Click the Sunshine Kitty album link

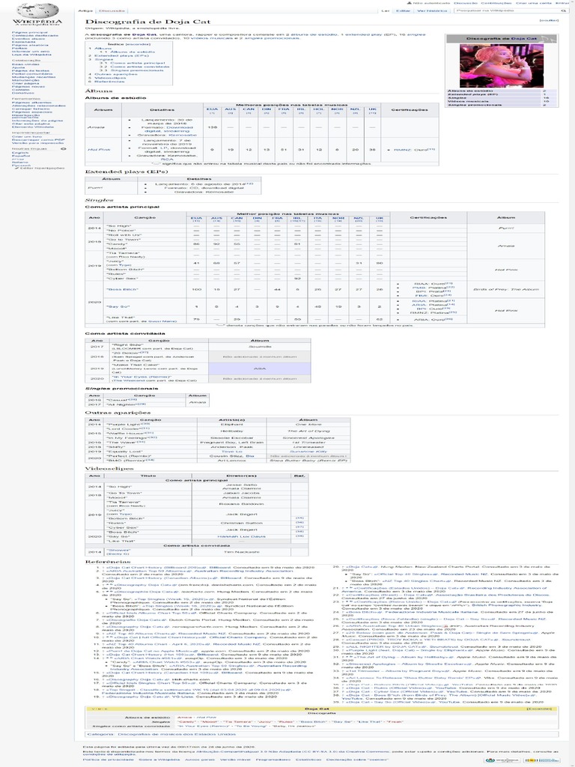coord(308,452)
